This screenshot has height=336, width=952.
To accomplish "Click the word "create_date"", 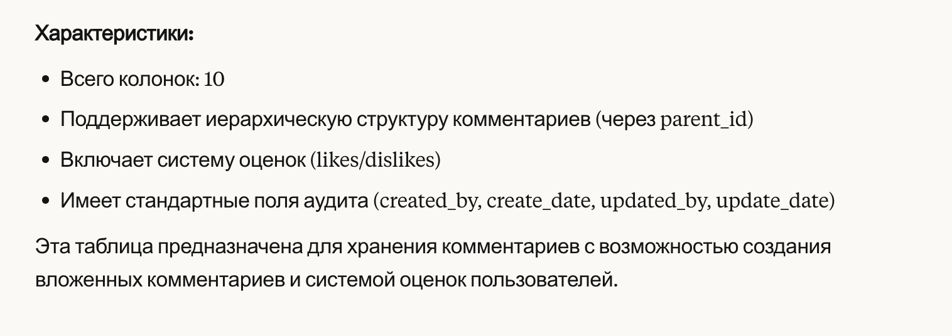I will pos(538,202).
